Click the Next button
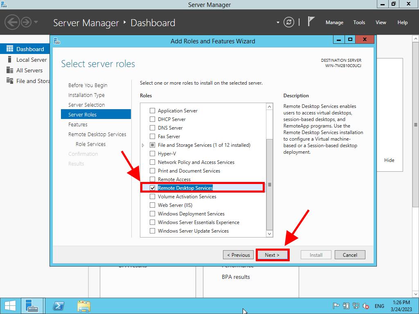This screenshot has width=419, height=314. pos(272,255)
